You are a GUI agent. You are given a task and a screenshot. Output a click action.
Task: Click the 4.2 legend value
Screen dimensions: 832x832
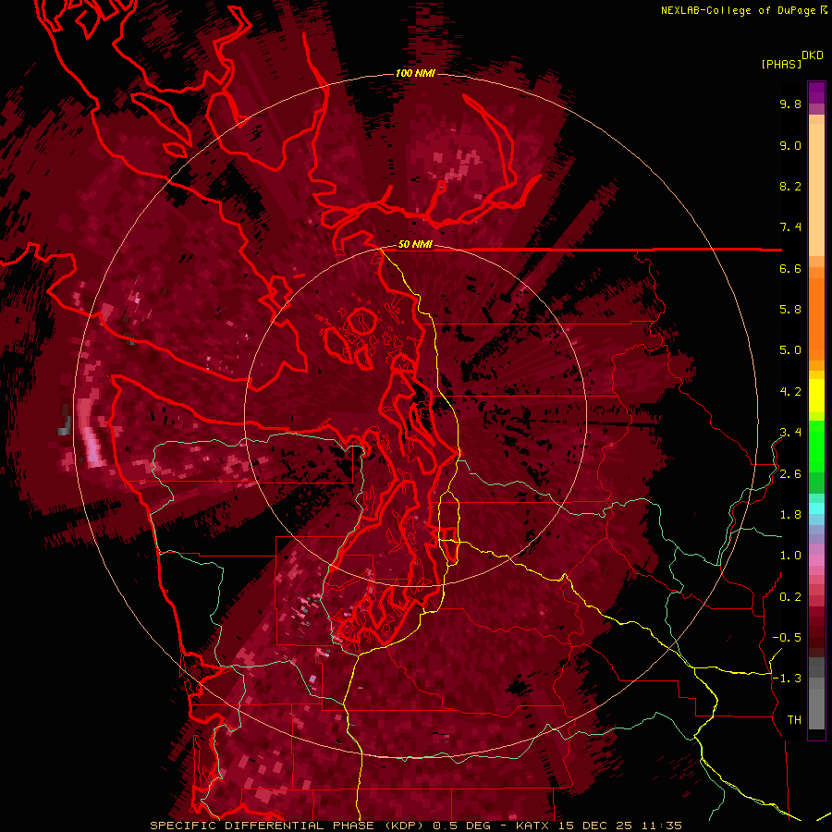(790, 392)
